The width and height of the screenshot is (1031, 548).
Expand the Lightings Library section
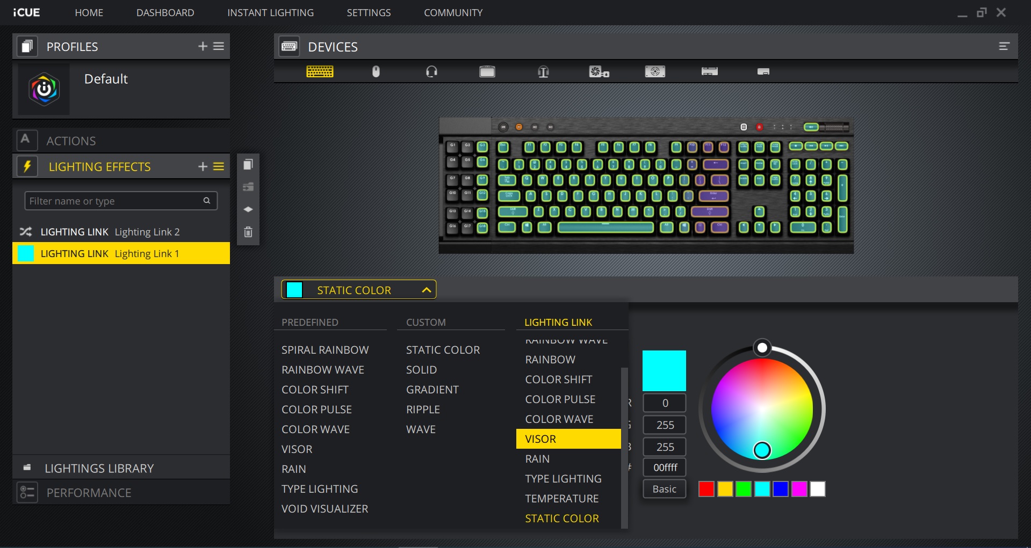(x=99, y=468)
